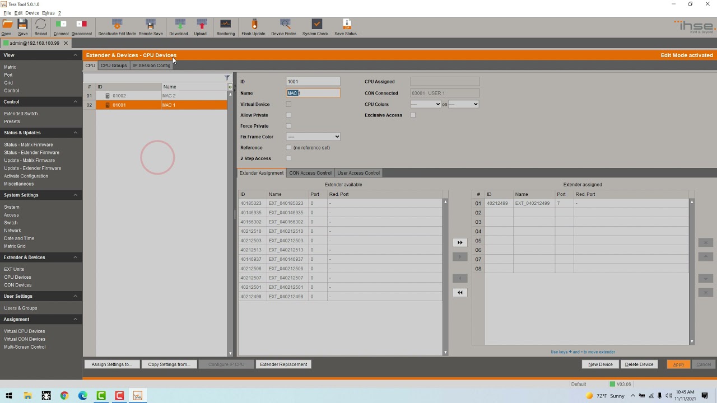Collapse the System Settings section

coord(75,195)
